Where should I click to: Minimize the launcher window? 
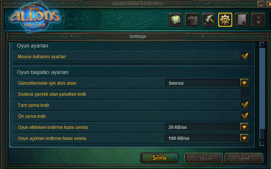[261, 4]
